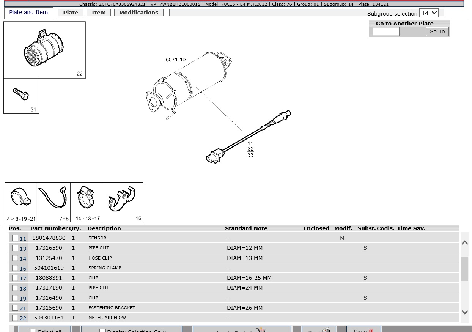Open position link 16

click(23, 269)
